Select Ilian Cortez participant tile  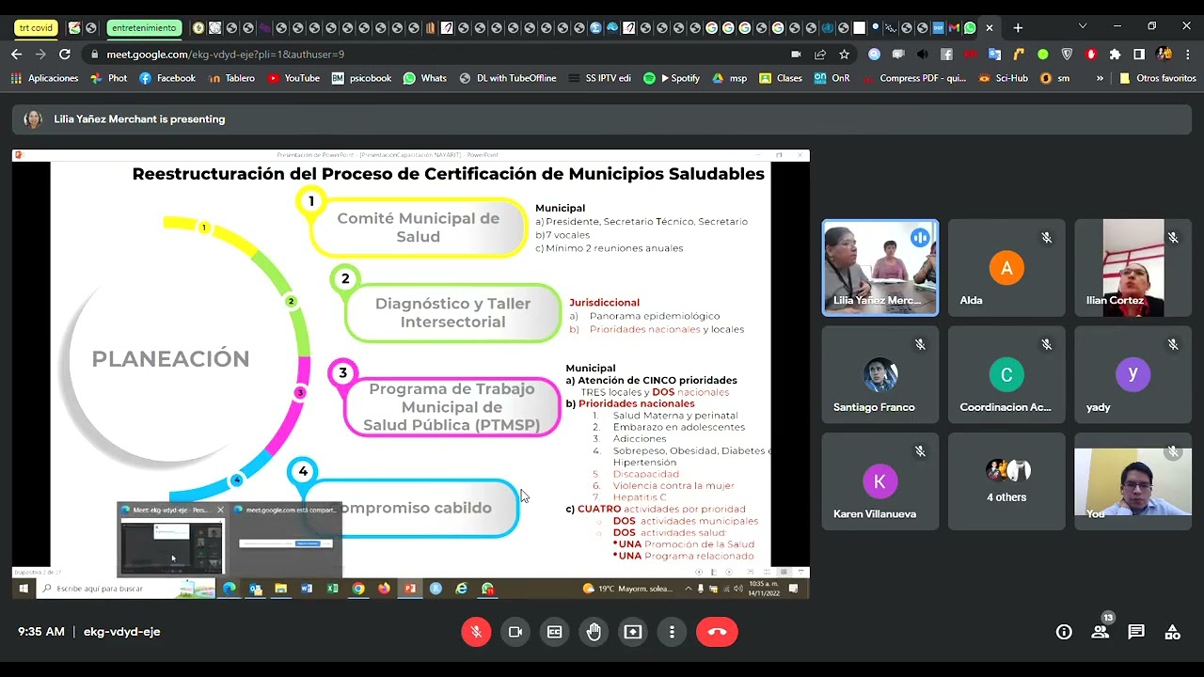coord(1133,268)
